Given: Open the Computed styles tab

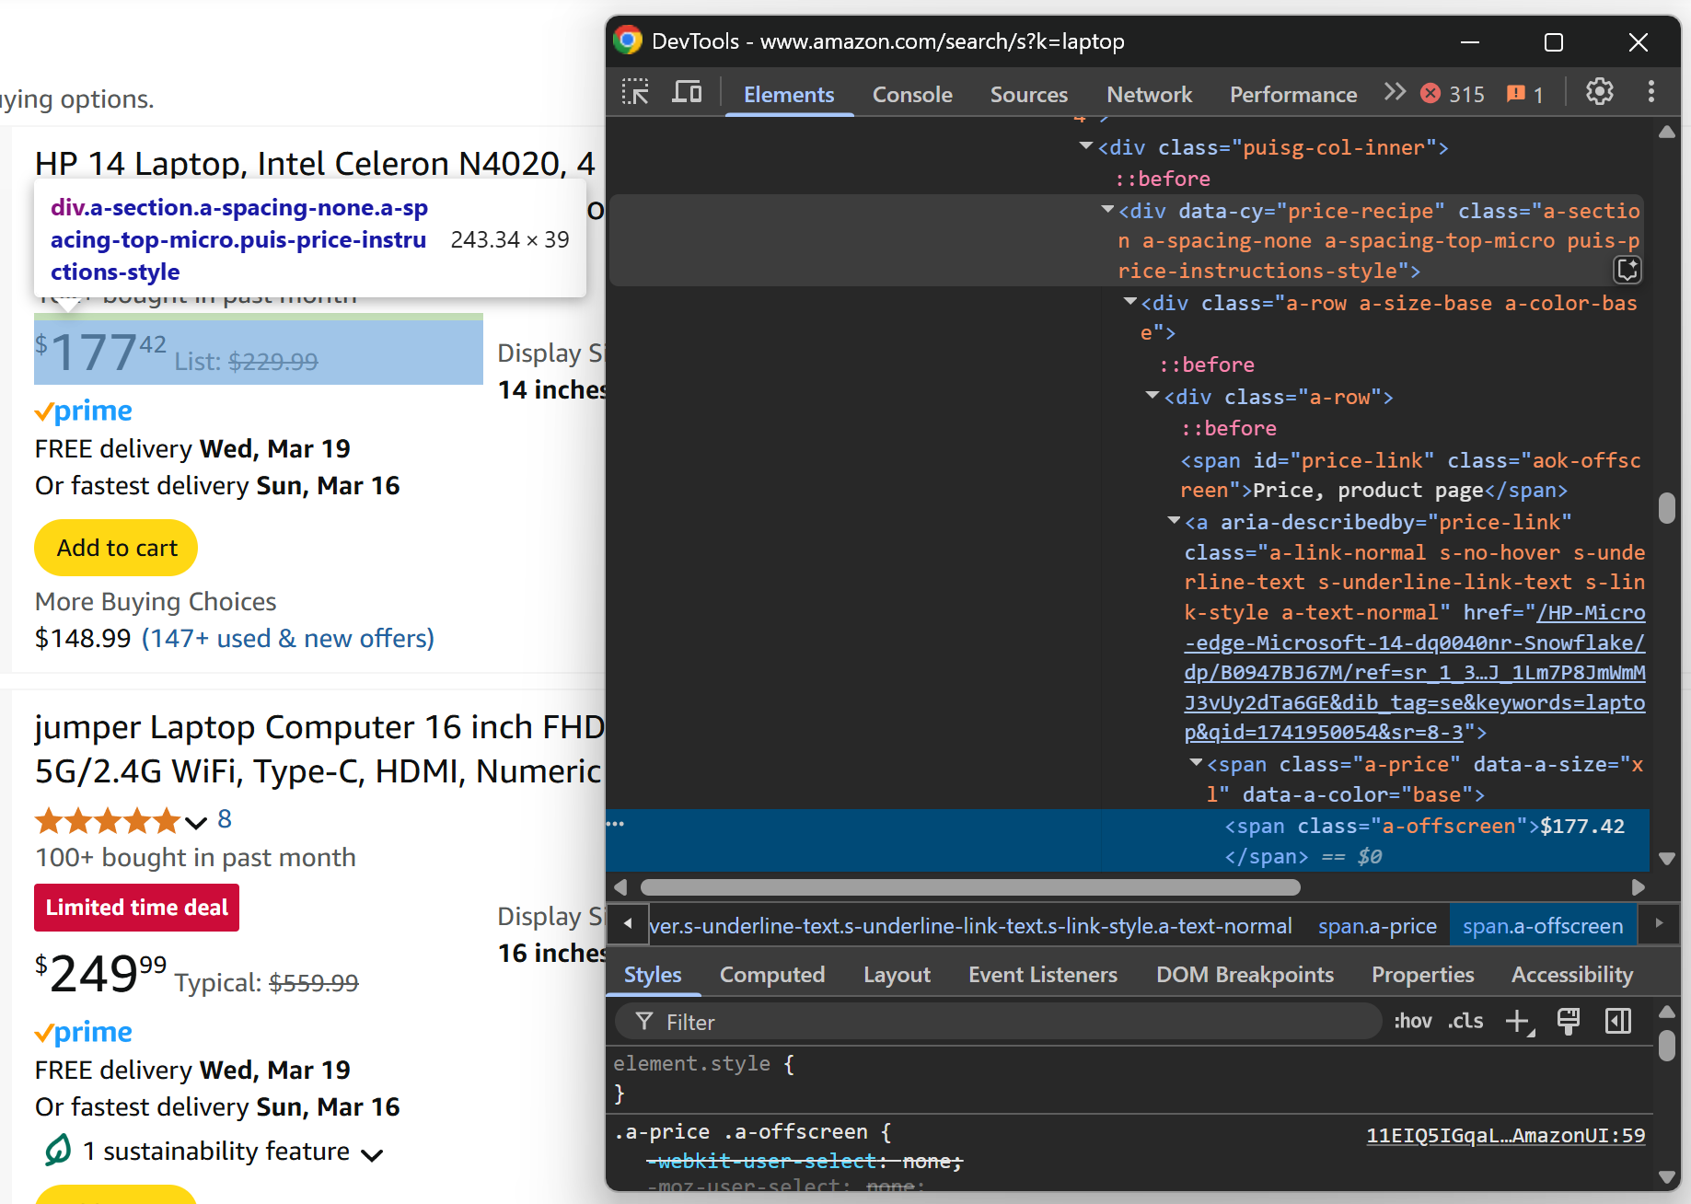Looking at the screenshot, I should (x=771, y=975).
